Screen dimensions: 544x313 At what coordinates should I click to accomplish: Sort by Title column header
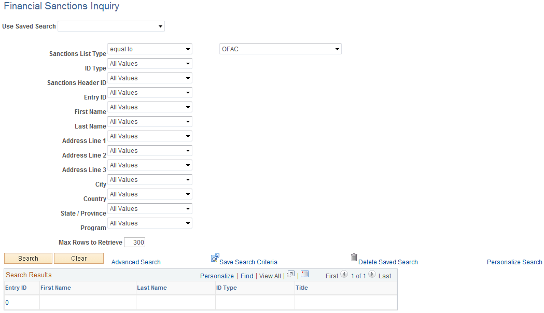(x=301, y=288)
